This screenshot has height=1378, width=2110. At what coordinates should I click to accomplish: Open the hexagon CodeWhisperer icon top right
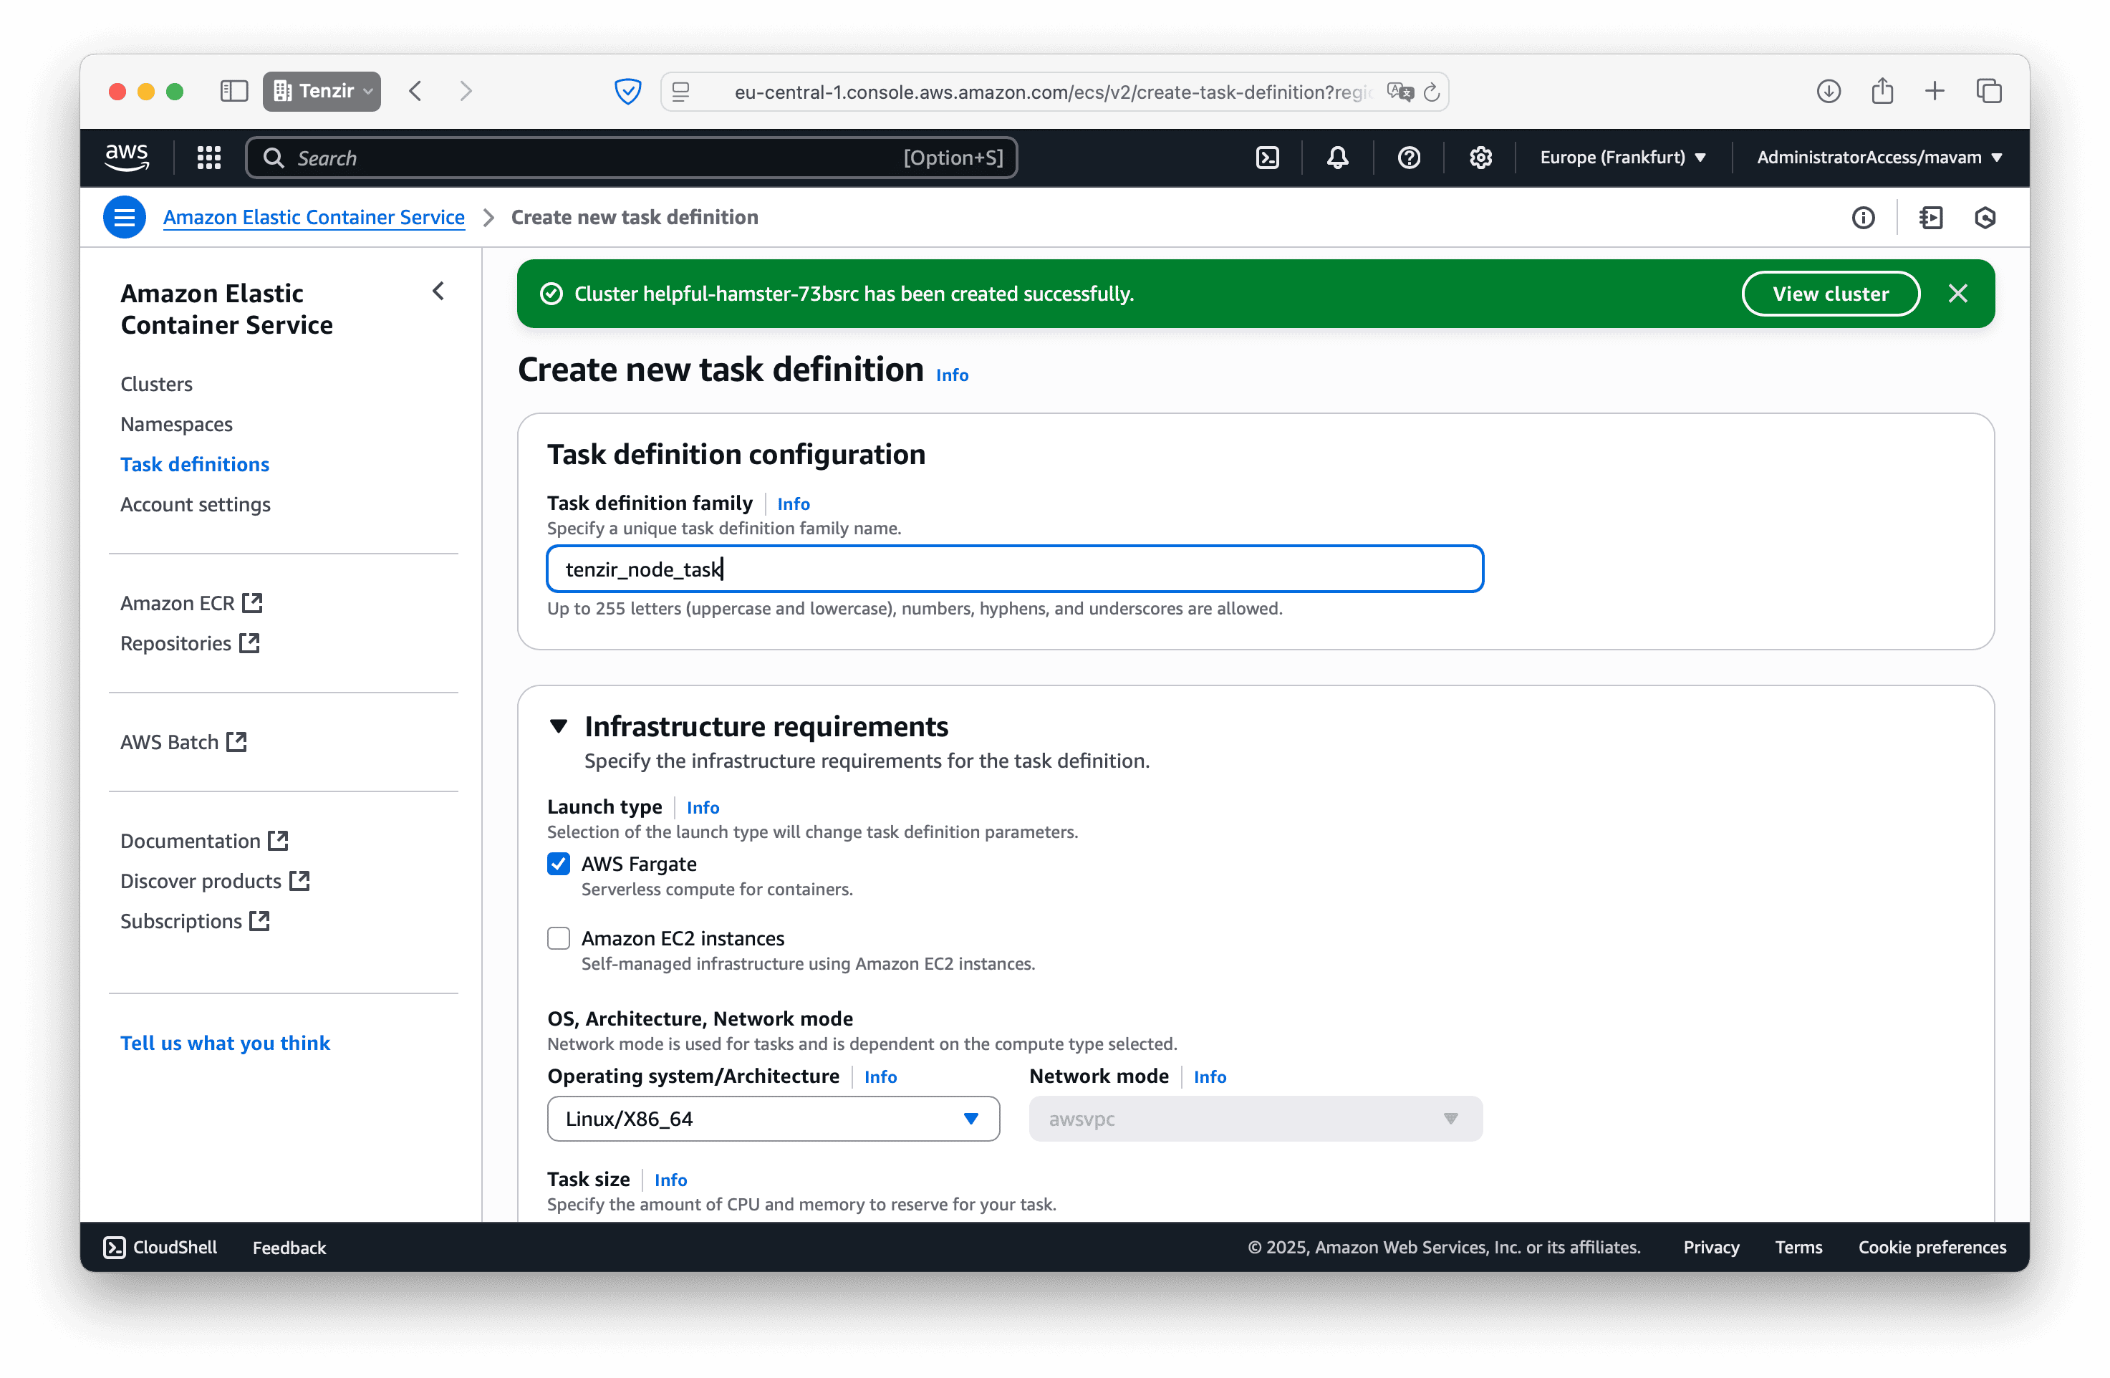pos(1986,217)
